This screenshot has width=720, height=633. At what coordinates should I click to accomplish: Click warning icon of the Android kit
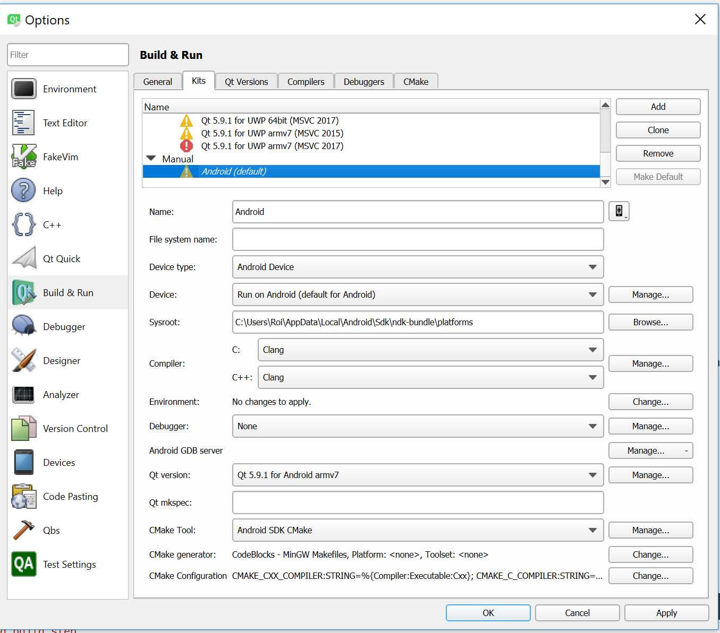coord(187,171)
